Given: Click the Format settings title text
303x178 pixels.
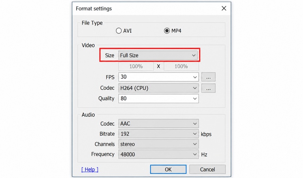Looking at the screenshot, I should (94, 9).
